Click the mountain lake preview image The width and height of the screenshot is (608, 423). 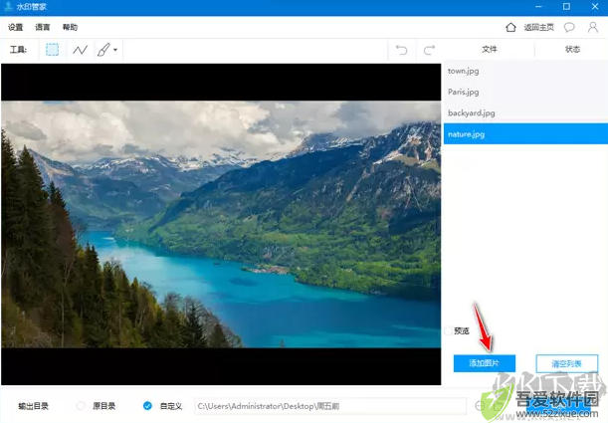221,225
